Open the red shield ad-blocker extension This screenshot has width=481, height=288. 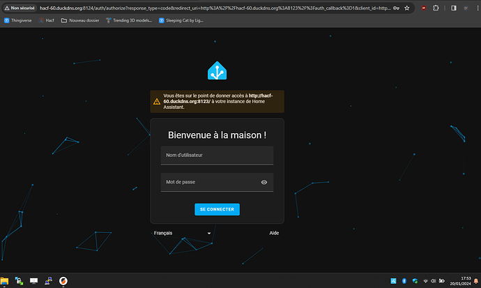click(x=424, y=8)
